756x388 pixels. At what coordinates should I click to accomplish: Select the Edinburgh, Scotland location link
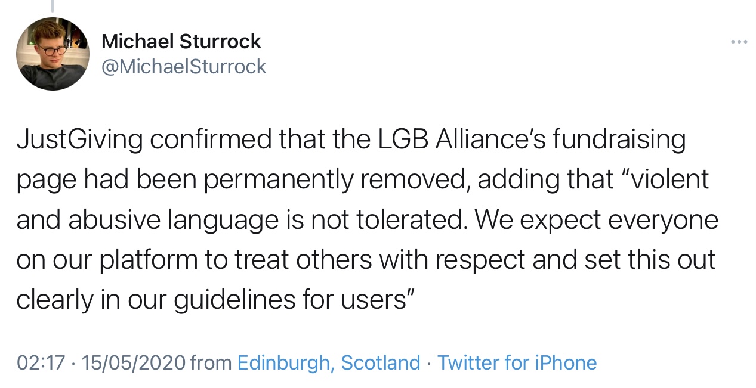tap(329, 362)
